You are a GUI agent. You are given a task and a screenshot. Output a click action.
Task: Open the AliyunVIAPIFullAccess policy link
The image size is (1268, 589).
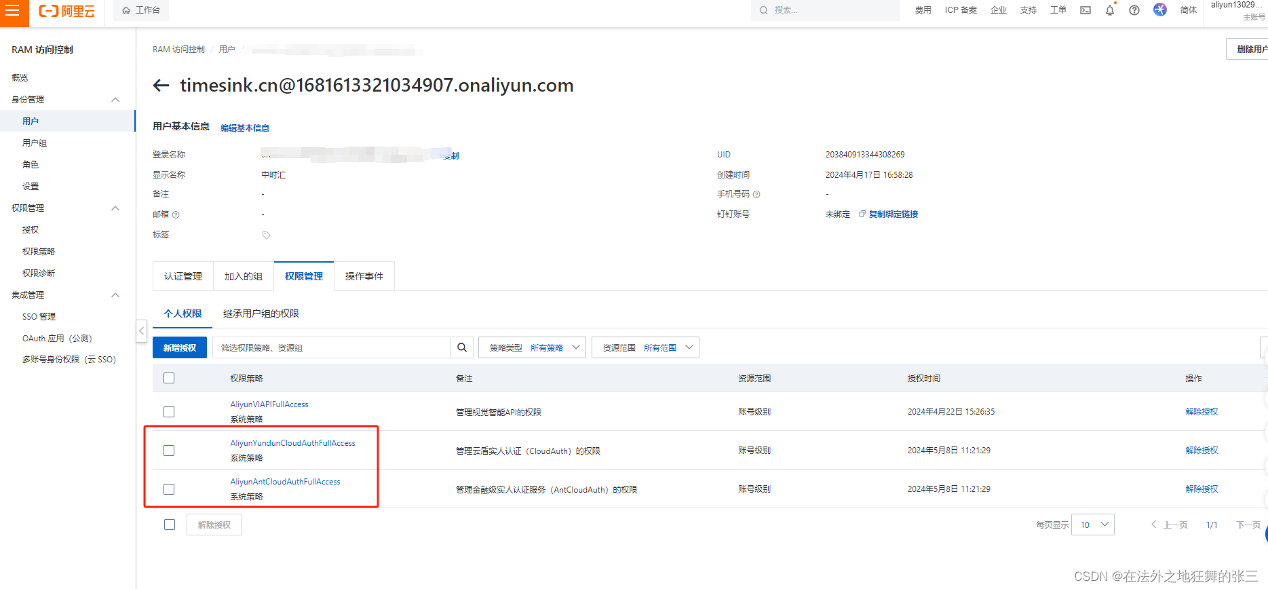pyautogui.click(x=269, y=404)
